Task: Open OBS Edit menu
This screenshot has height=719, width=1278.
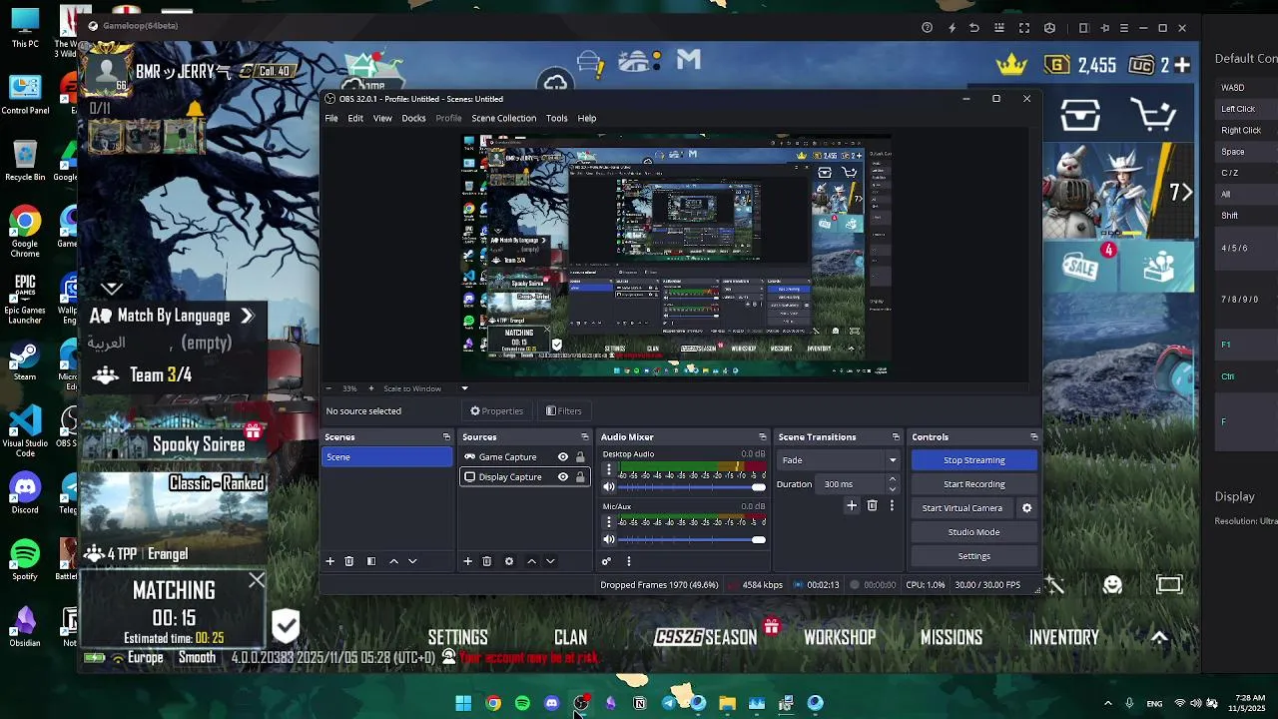Action: coord(355,119)
